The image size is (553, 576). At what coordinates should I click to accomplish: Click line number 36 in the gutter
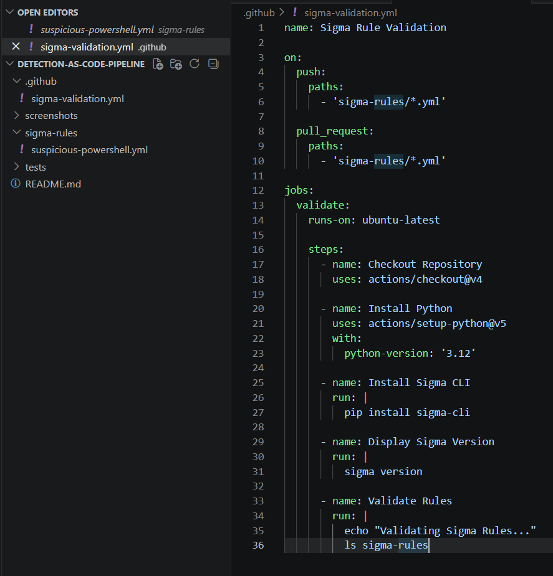click(x=258, y=545)
